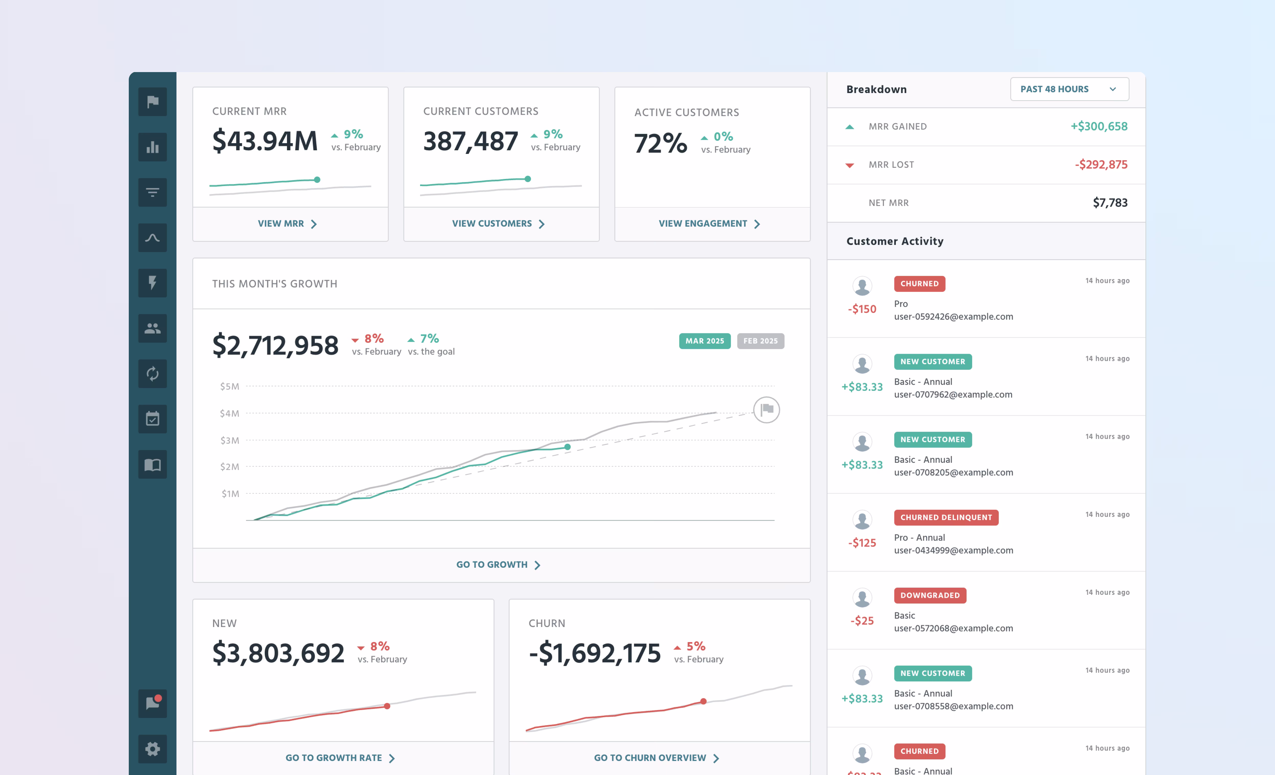Click the documentation book icon
This screenshot has width=1275, height=775.
[x=152, y=464]
